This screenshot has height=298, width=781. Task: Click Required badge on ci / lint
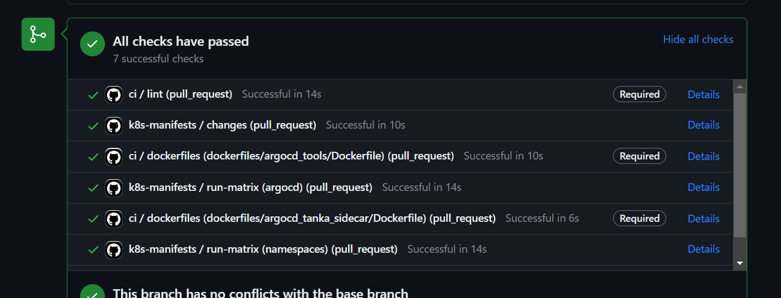639,94
